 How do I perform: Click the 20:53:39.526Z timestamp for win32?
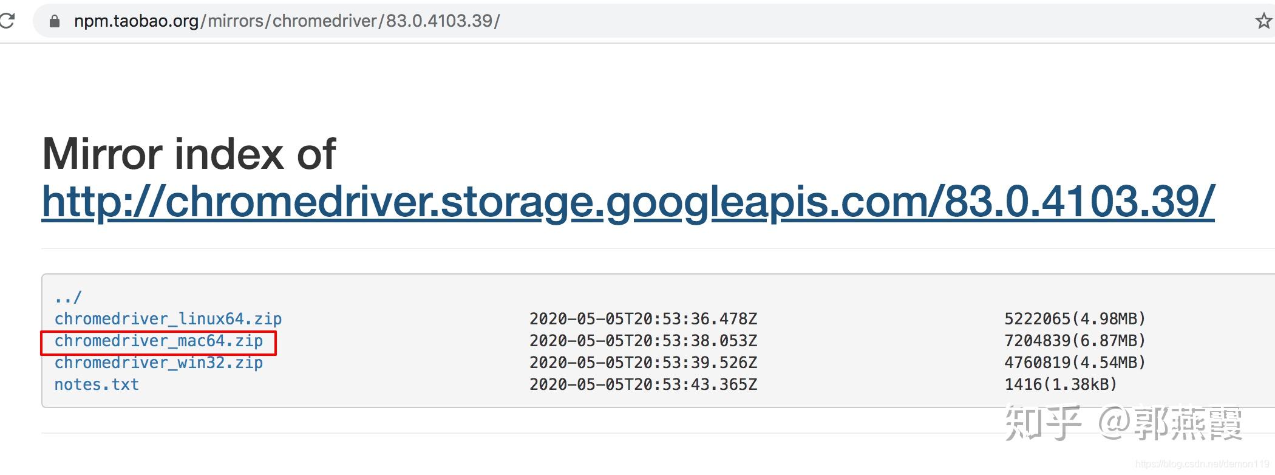[644, 363]
